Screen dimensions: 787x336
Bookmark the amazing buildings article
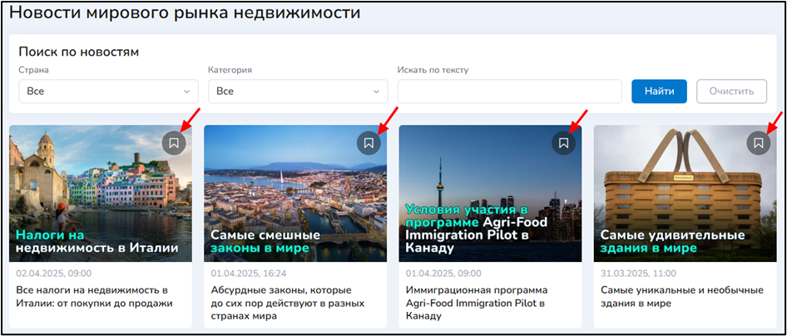(759, 143)
